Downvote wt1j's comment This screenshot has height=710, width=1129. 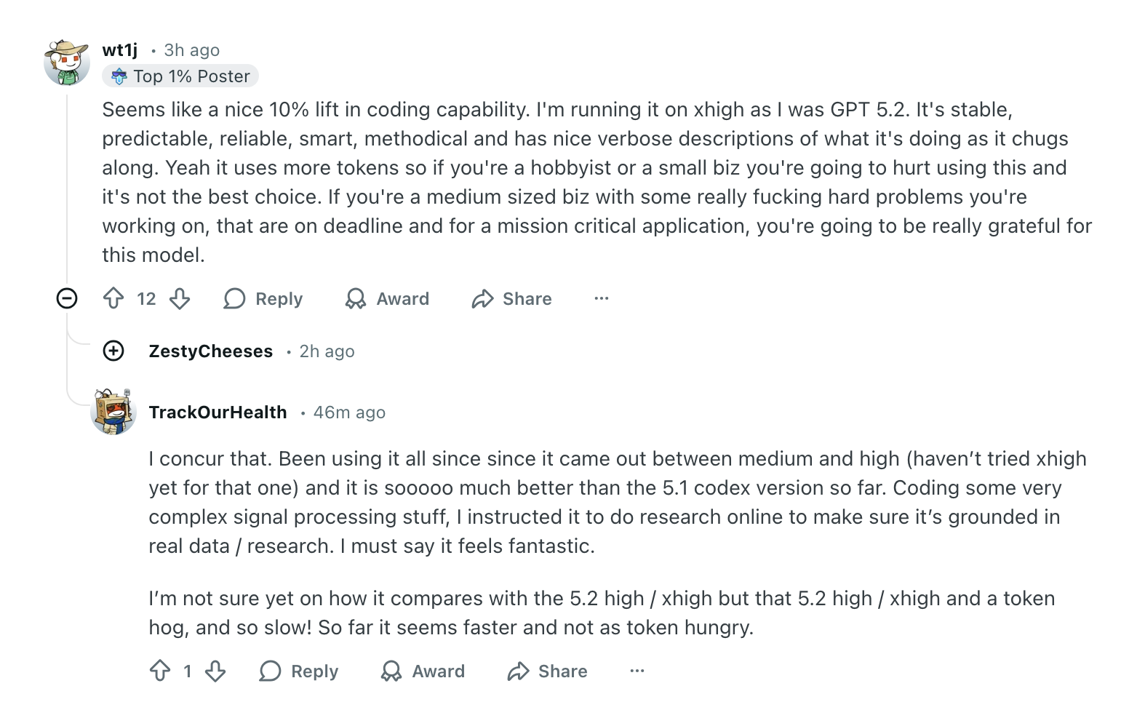click(x=180, y=298)
